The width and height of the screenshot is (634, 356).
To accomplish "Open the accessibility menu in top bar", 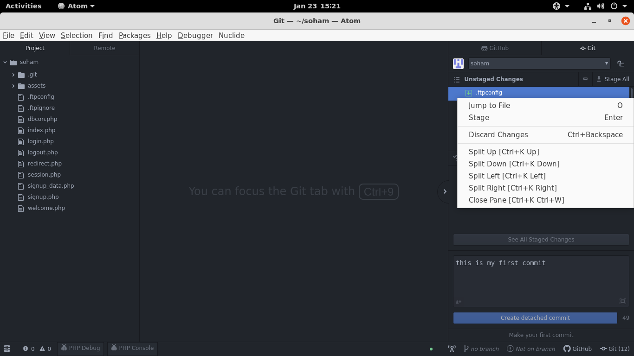I will tap(561, 6).
